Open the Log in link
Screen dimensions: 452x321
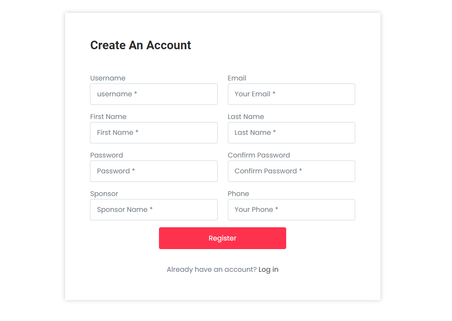(268, 269)
